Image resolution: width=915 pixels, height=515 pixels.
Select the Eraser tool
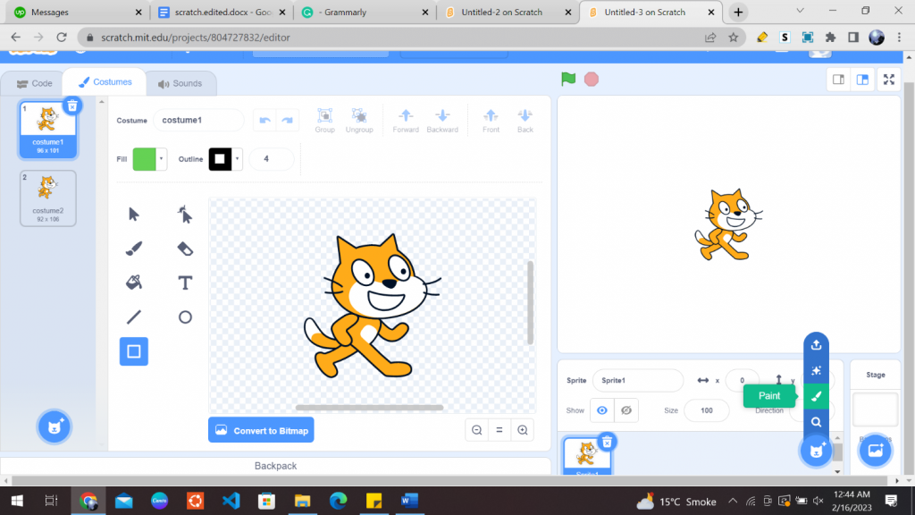coord(184,248)
